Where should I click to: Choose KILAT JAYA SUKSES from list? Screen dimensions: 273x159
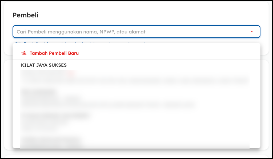(x=44, y=65)
